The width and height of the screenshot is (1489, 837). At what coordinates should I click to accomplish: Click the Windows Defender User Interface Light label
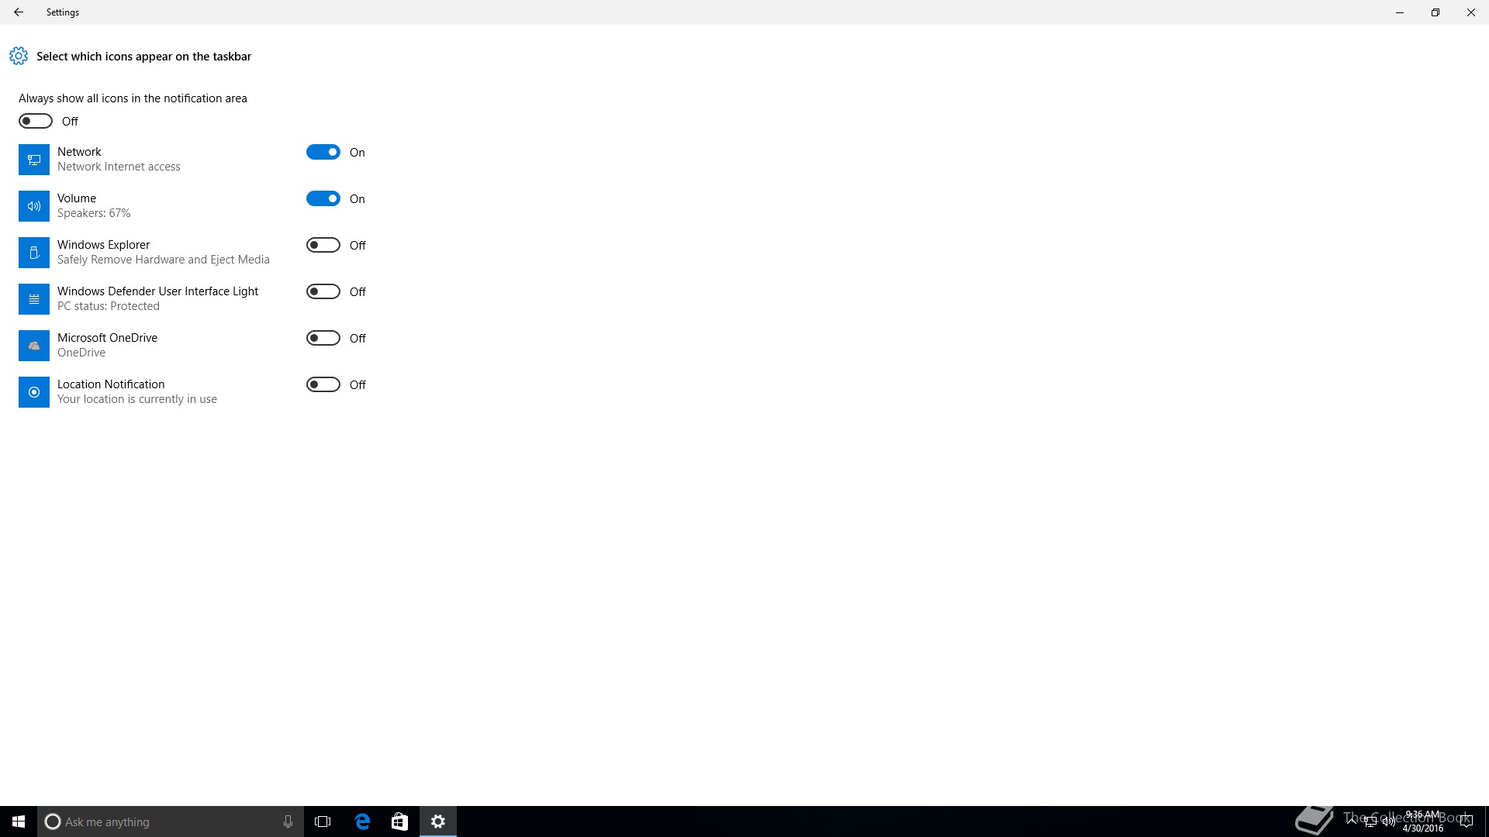pos(158,291)
